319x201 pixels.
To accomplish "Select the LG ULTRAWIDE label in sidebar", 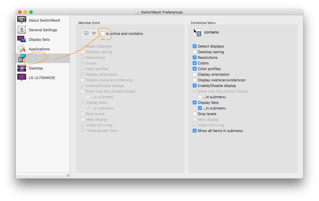I will pyautogui.click(x=42, y=78).
